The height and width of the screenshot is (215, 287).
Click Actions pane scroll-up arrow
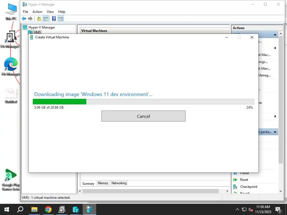(x=281, y=34)
